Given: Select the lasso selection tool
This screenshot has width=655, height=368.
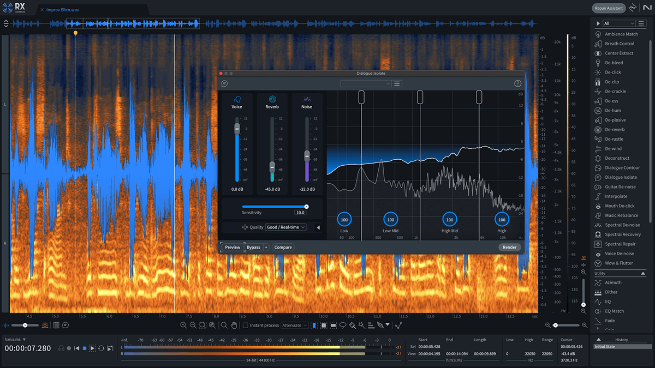Looking at the screenshot, I should pyautogui.click(x=343, y=325).
